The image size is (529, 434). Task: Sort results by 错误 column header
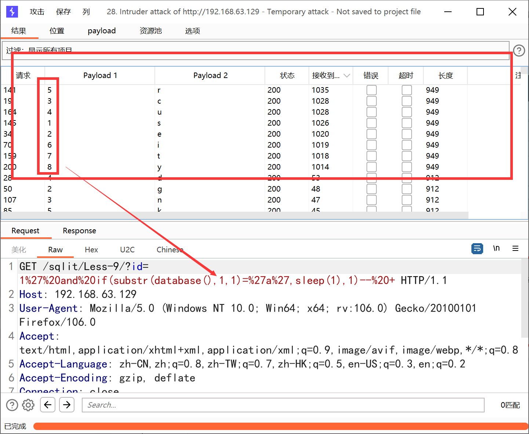click(371, 75)
